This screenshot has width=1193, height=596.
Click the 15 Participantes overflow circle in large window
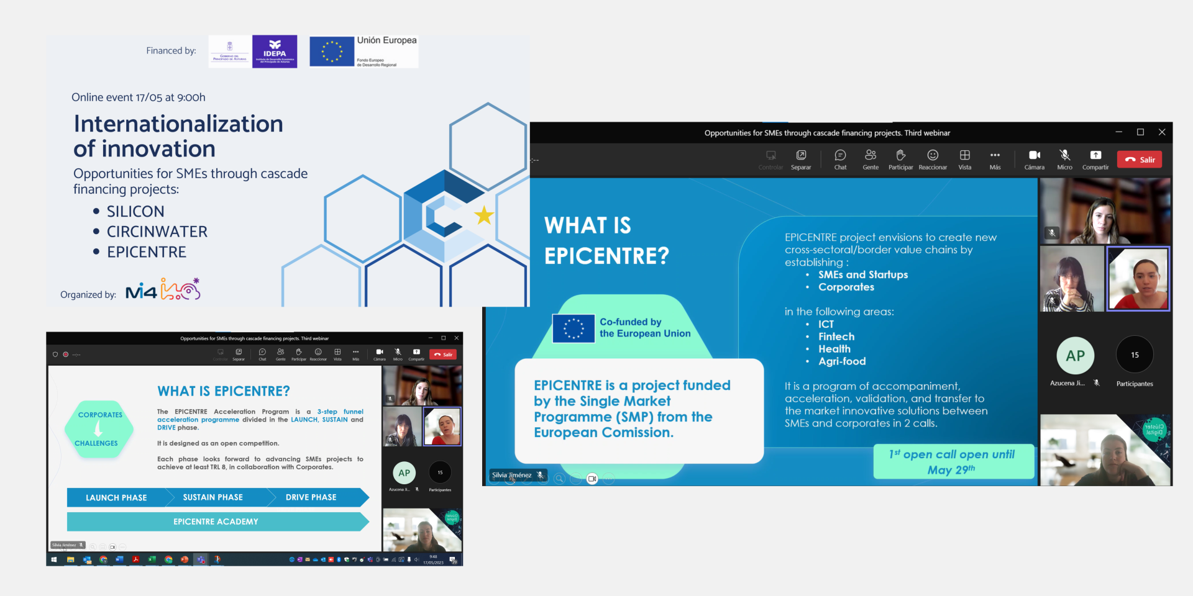1135,355
